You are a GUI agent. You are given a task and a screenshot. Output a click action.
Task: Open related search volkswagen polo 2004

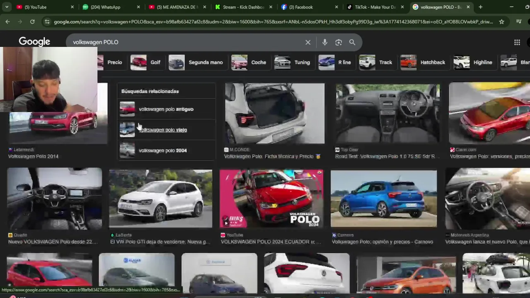[x=166, y=150]
